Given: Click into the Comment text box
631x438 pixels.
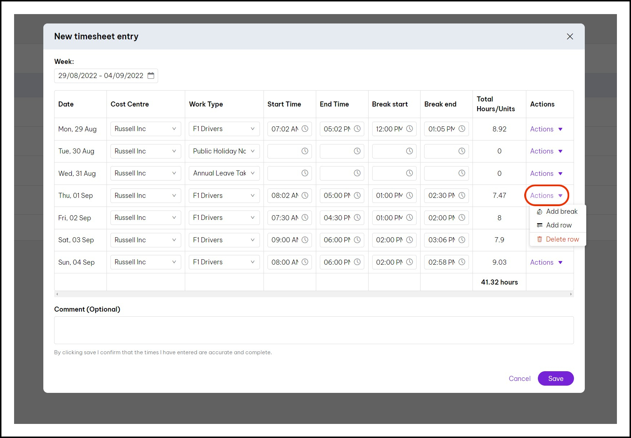Looking at the screenshot, I should [x=314, y=330].
